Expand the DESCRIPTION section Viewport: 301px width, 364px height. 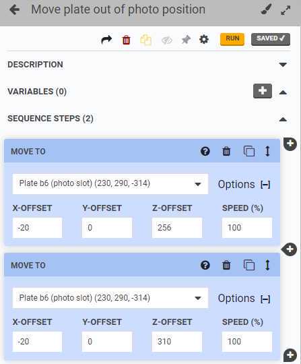click(283, 65)
